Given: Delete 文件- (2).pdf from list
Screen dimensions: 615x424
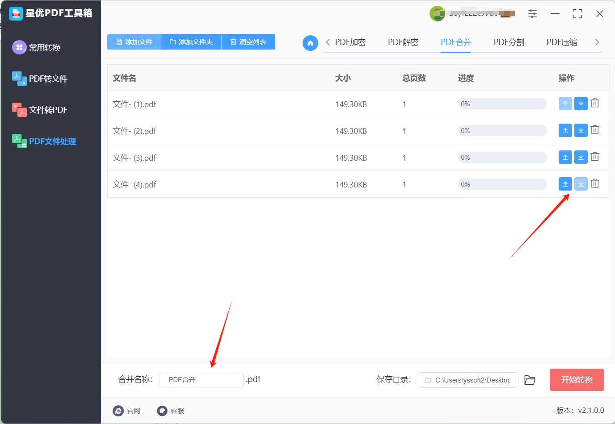Looking at the screenshot, I should coord(595,130).
